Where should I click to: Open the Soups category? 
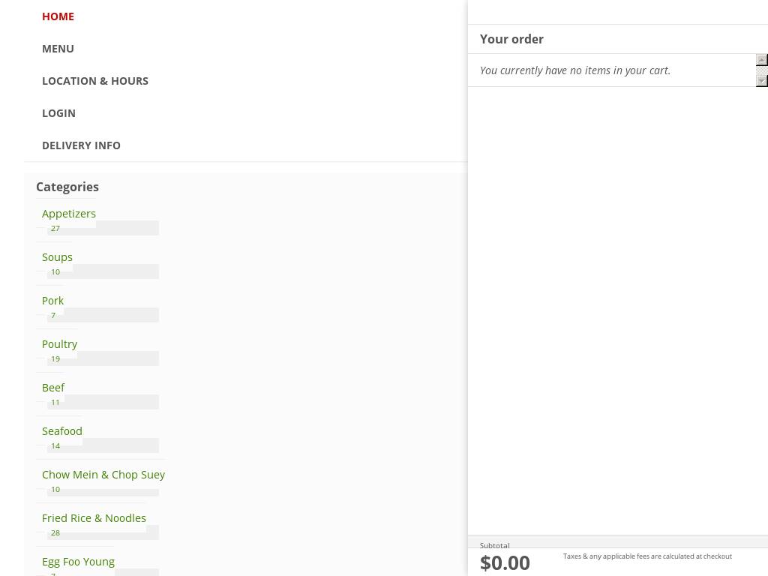point(57,257)
